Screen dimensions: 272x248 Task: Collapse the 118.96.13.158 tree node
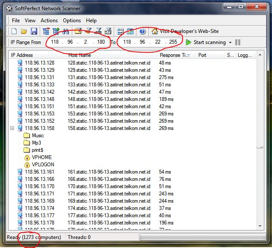12,128
